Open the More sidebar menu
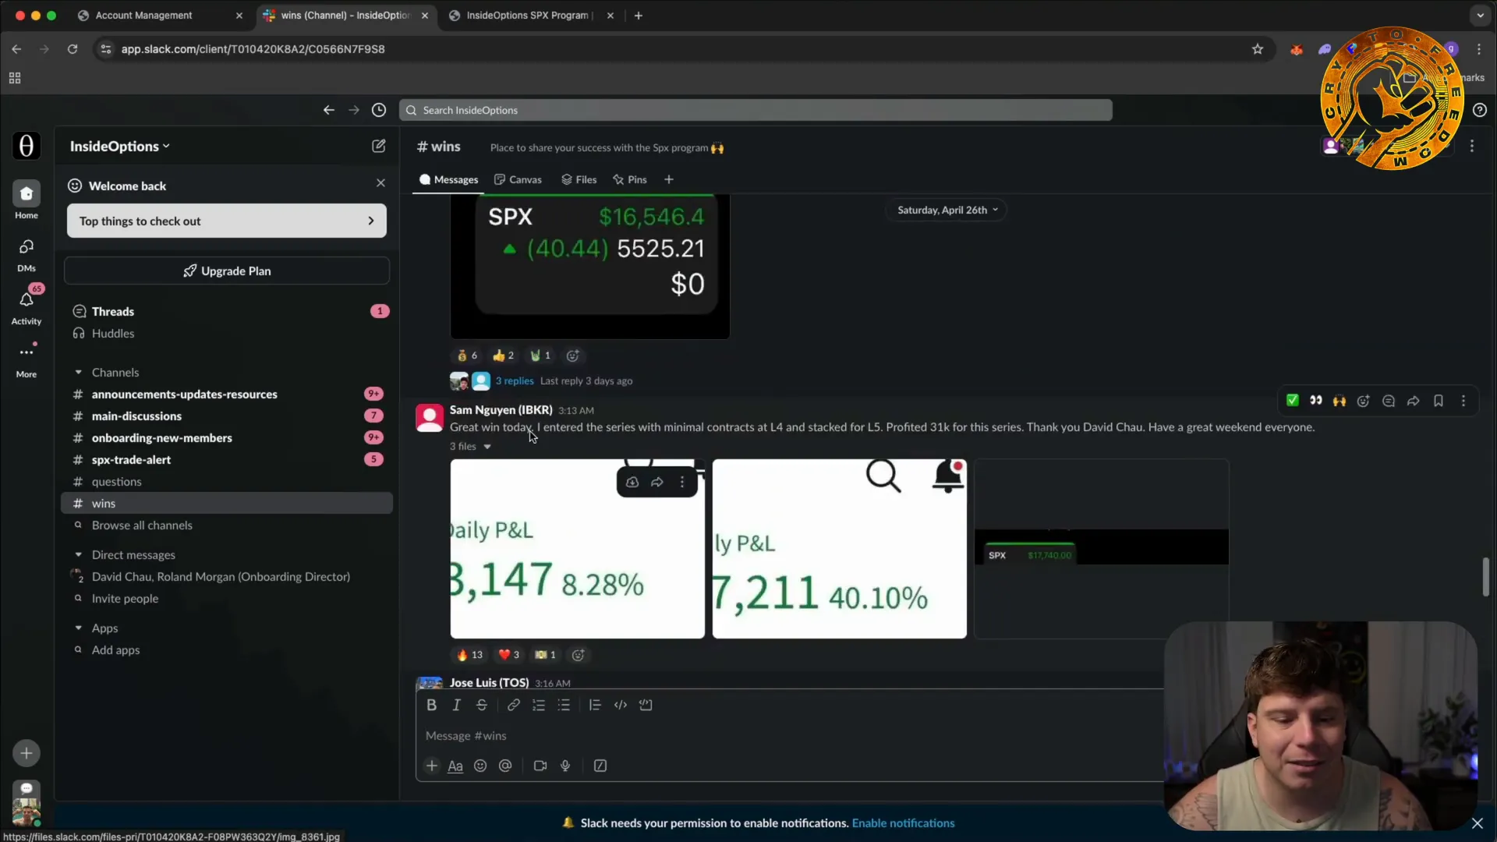This screenshot has height=842, width=1497. 26,360
